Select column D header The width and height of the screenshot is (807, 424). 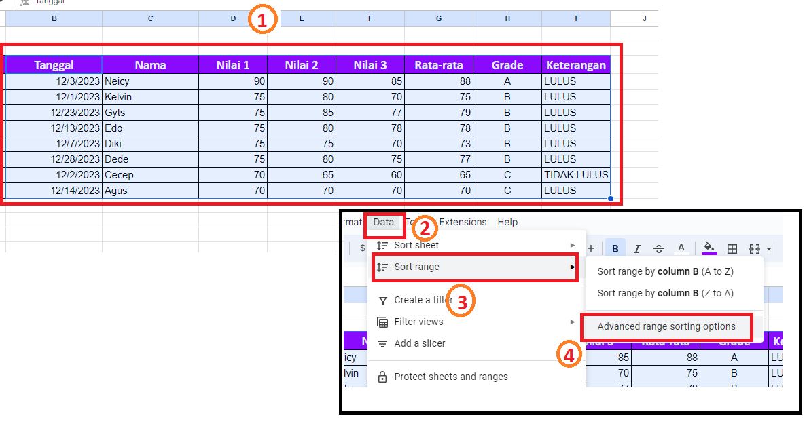[232, 18]
